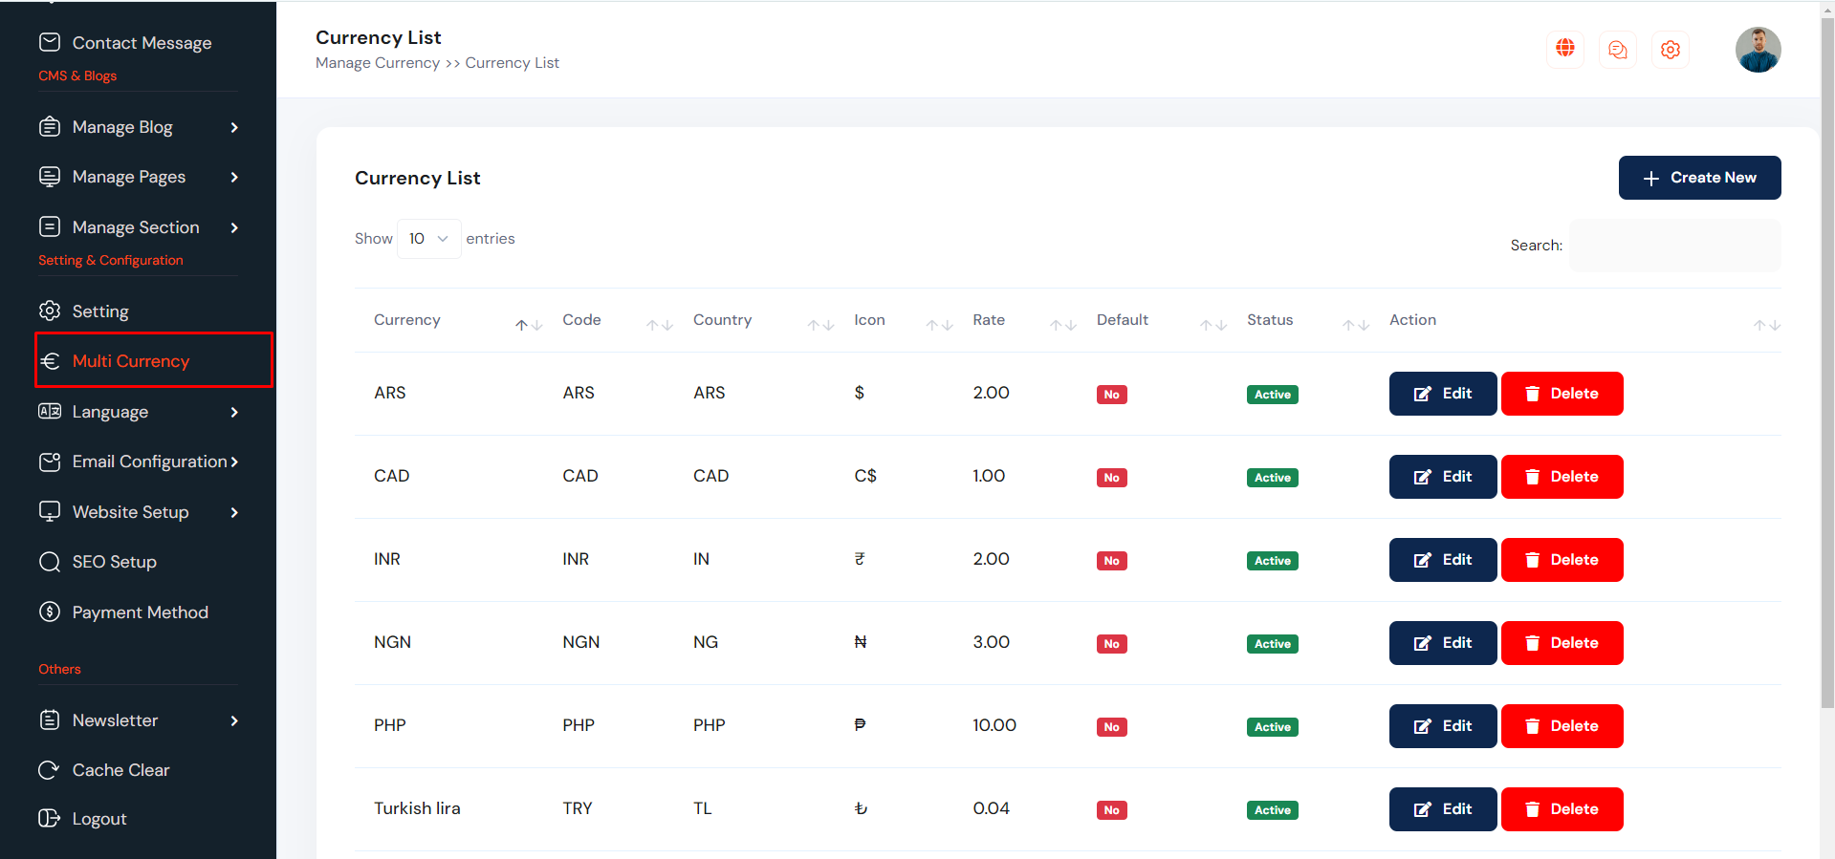Click the page vertical scrollbar
The height and width of the screenshot is (859, 1835).
(1826, 382)
